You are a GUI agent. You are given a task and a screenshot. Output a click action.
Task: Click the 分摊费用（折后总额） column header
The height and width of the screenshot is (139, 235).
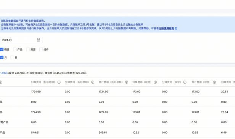pos(77,82)
